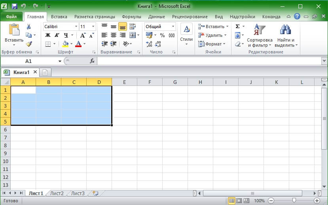This screenshot has height=205, width=328.
Task: Click inside the formula bar input
Action: [209, 61]
